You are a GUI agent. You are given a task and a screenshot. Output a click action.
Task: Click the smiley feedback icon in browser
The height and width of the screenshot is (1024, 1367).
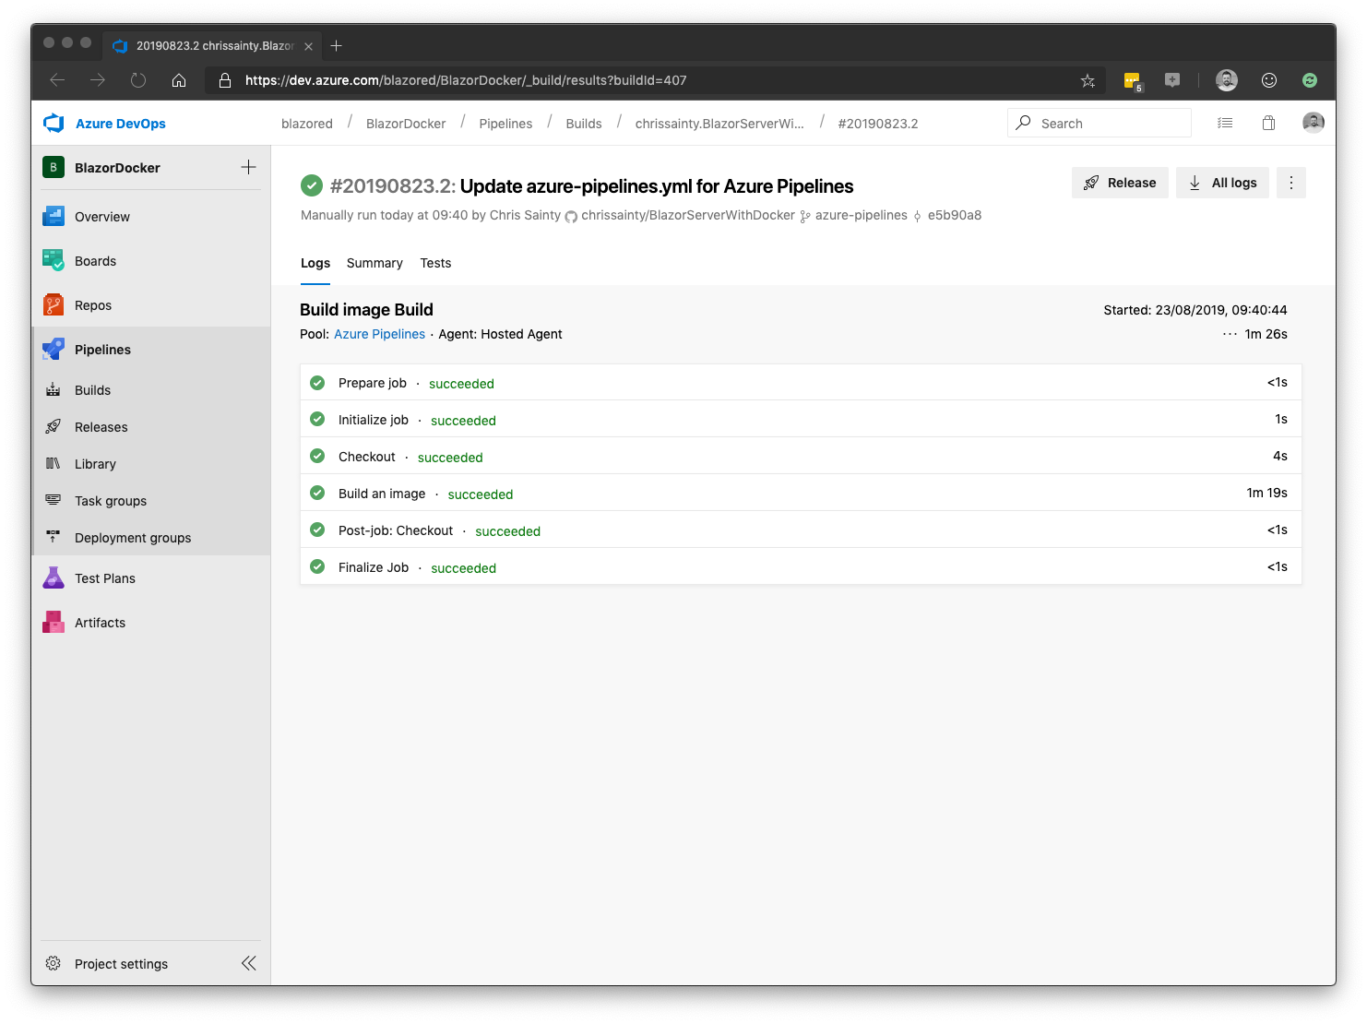pos(1269,80)
